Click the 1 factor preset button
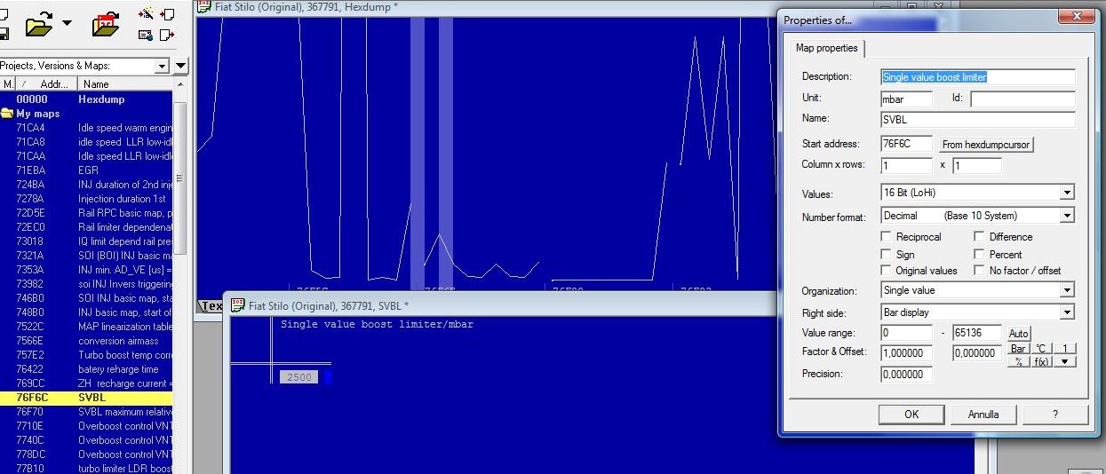 [1065, 349]
